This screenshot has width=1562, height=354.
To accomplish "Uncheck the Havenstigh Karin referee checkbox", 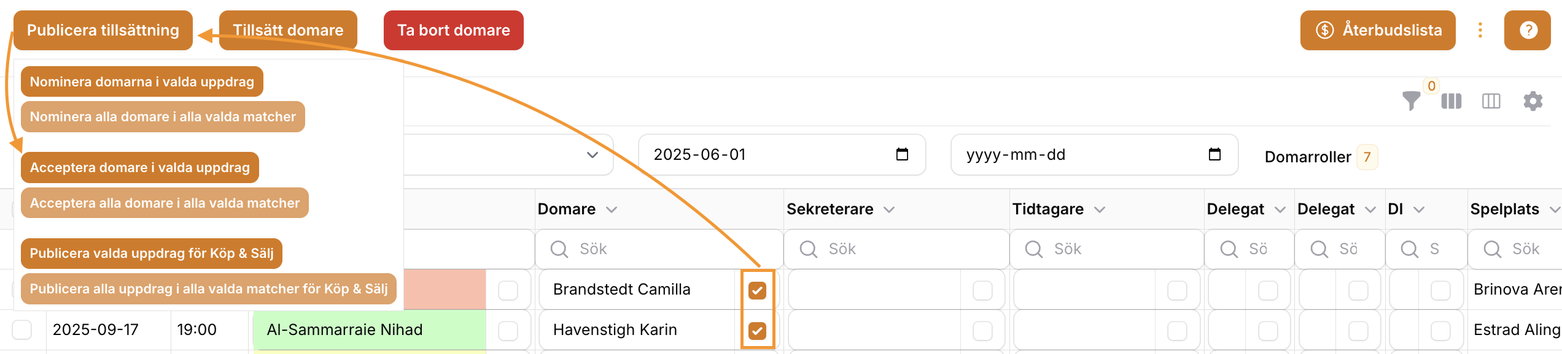I will pos(757,331).
